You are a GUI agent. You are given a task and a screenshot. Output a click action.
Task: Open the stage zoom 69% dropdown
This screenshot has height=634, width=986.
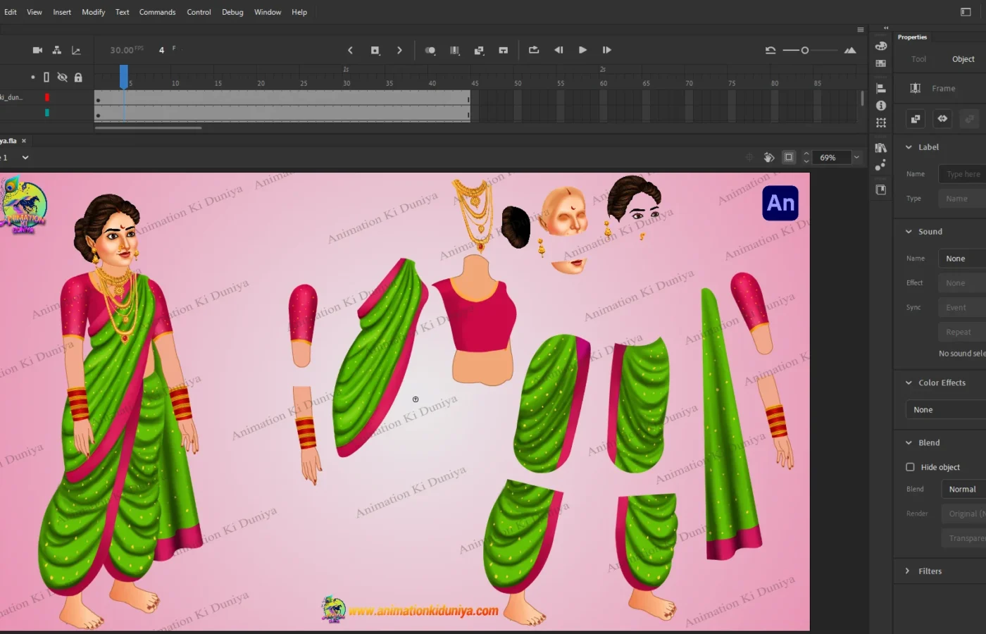pyautogui.click(x=856, y=157)
